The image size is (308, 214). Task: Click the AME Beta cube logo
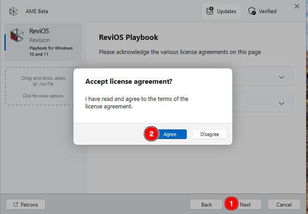click(14, 11)
